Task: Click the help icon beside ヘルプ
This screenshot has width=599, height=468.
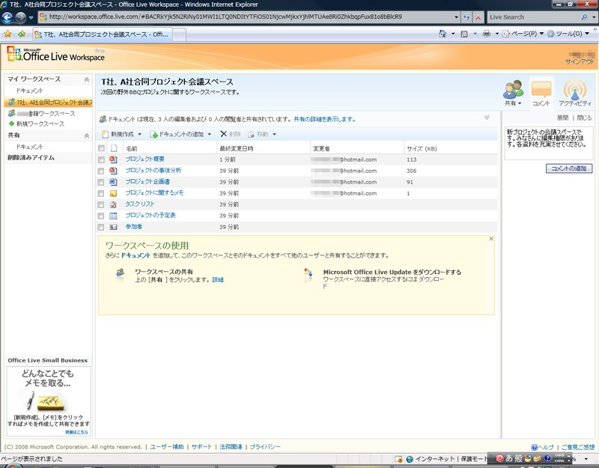Action: pyautogui.click(x=534, y=447)
